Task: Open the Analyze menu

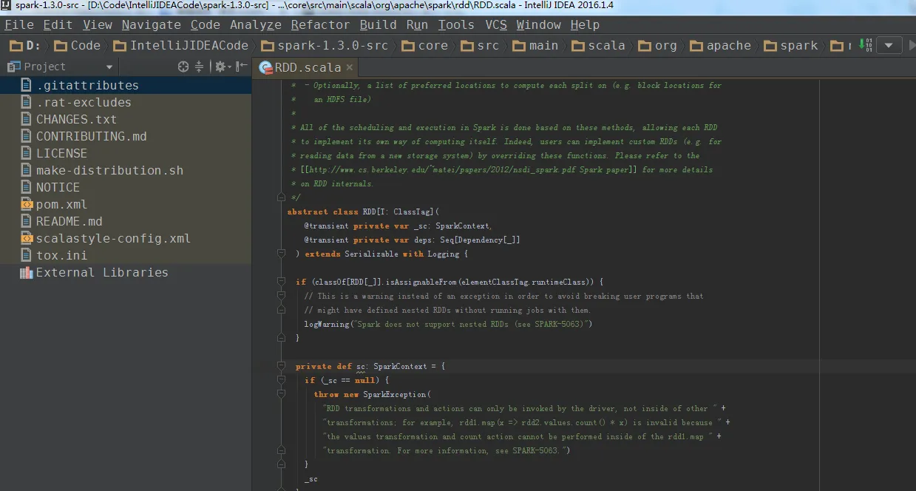Action: point(255,24)
